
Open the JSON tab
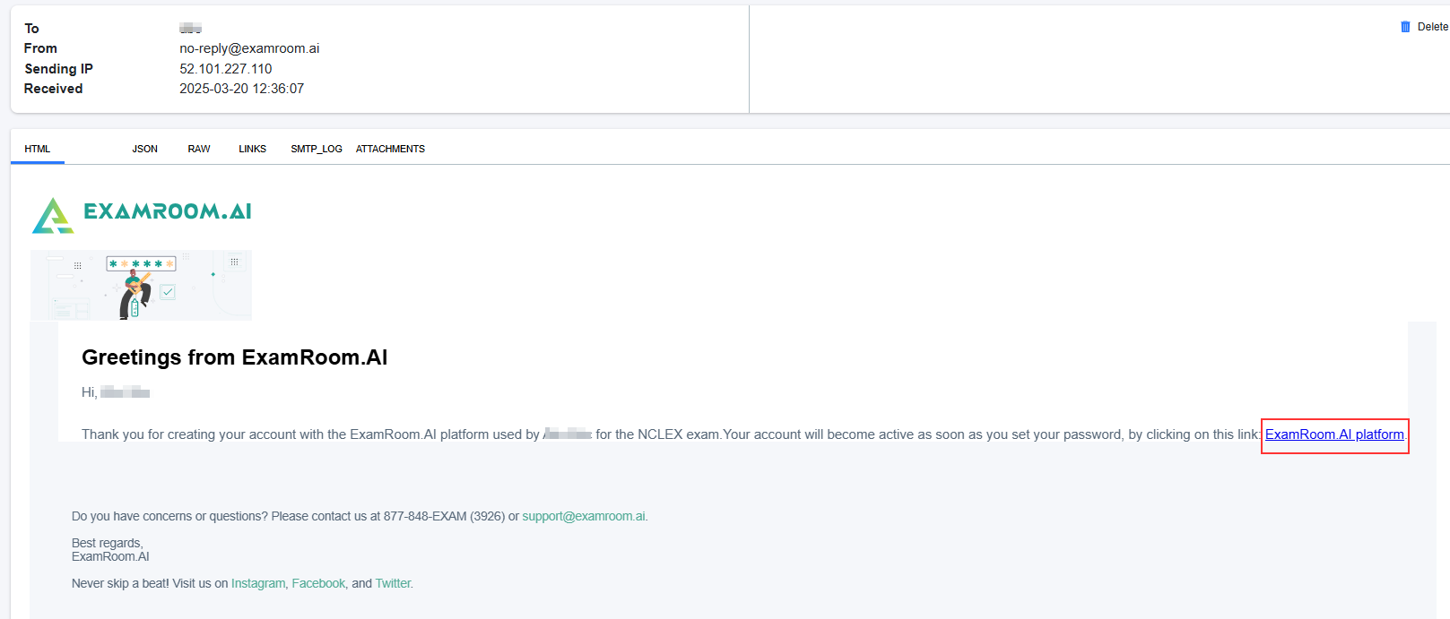(145, 149)
